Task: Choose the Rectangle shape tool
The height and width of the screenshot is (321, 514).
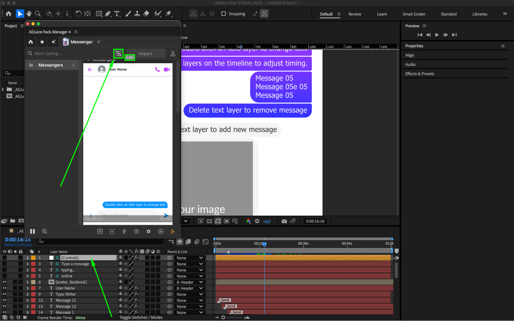Action: coord(99,14)
